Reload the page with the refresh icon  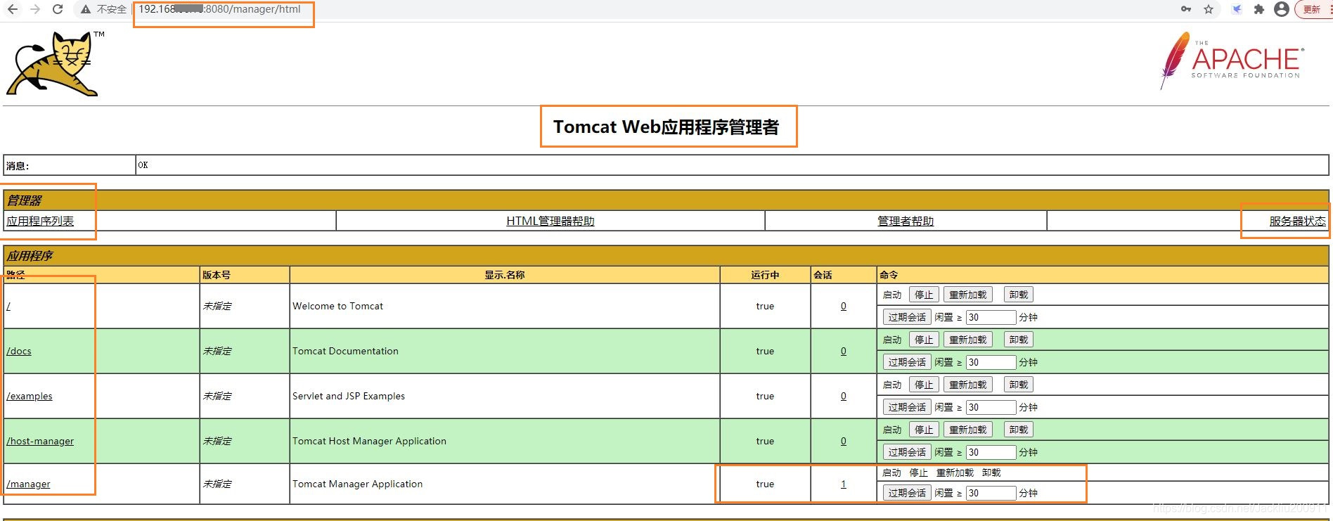[x=58, y=9]
